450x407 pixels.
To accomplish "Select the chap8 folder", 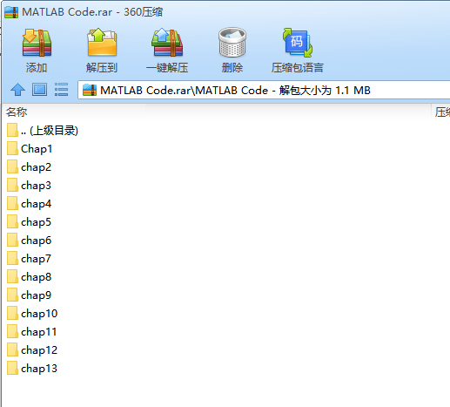I will pos(30,277).
